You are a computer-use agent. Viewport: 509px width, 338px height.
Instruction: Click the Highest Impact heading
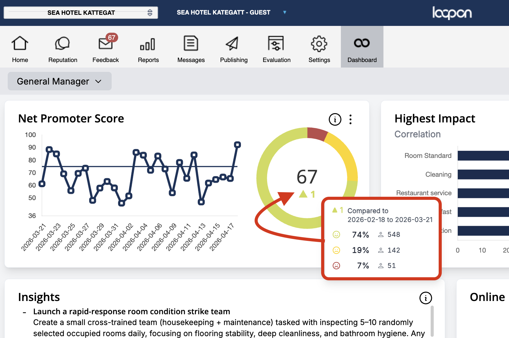tap(435, 119)
